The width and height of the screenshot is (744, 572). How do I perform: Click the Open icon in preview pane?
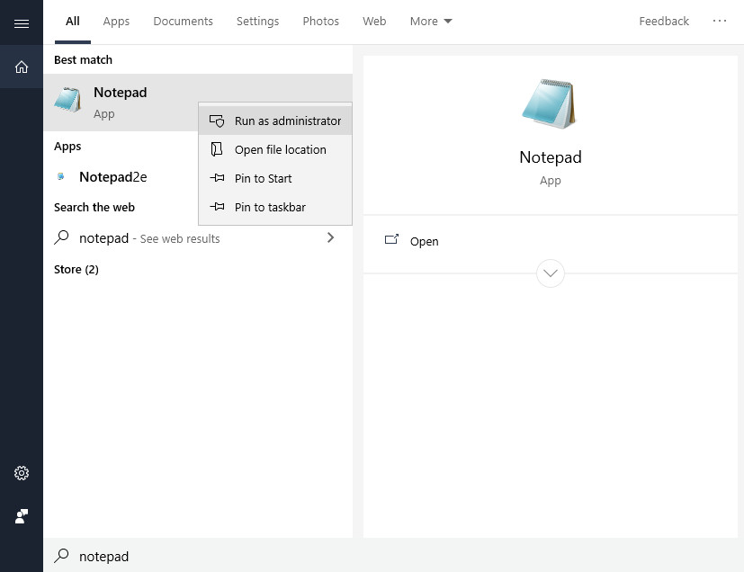391,239
